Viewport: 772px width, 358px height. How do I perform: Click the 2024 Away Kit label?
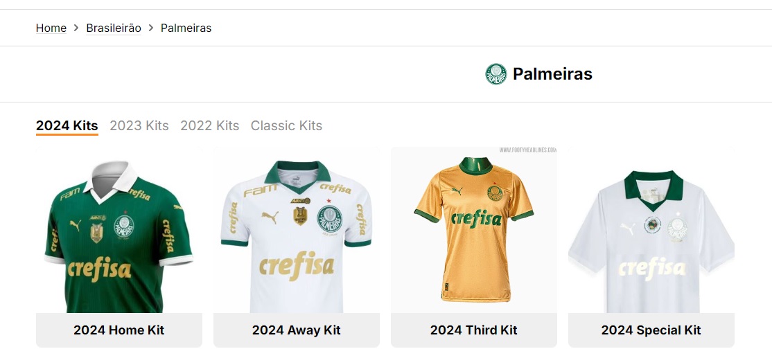(297, 330)
